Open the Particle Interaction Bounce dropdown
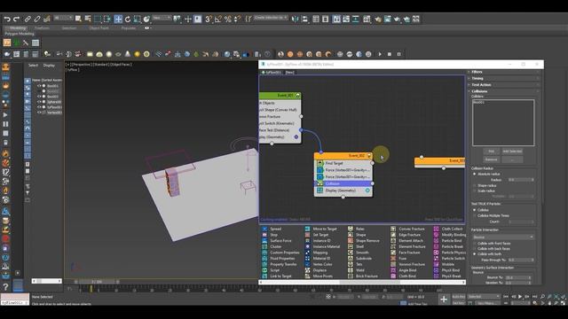Viewport: 568px width, 319px height. [503, 237]
